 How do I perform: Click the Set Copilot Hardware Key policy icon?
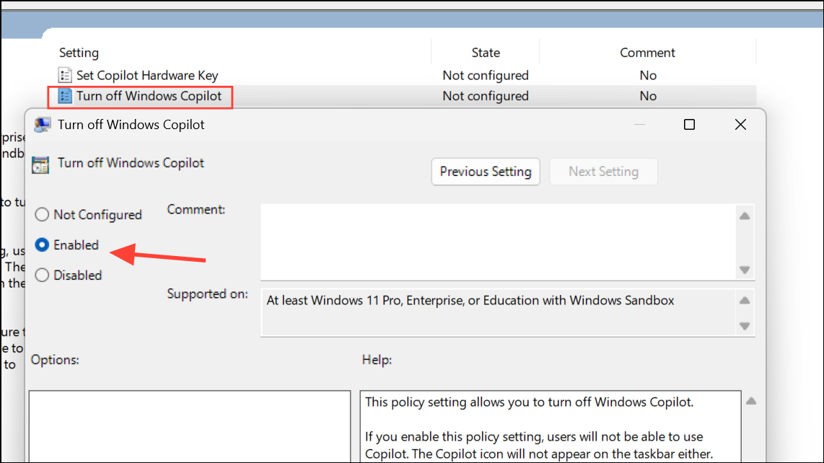pos(66,75)
